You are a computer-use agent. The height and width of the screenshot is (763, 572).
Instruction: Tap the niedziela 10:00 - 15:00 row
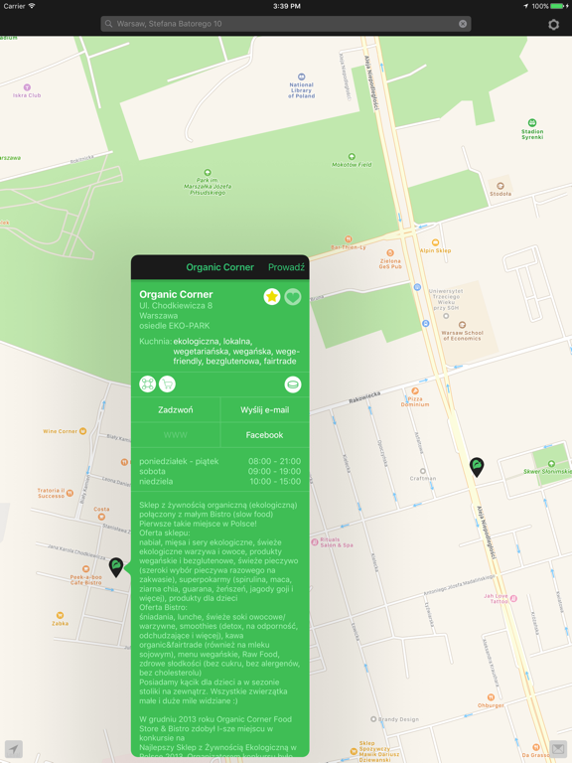coord(219,481)
